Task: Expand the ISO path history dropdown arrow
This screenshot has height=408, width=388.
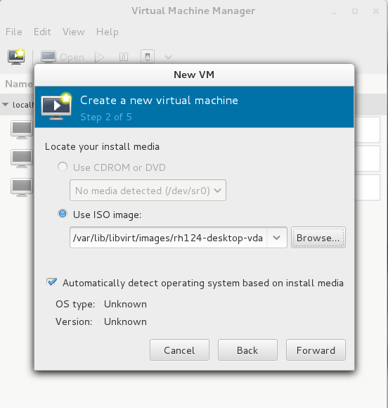Action: coord(277,238)
